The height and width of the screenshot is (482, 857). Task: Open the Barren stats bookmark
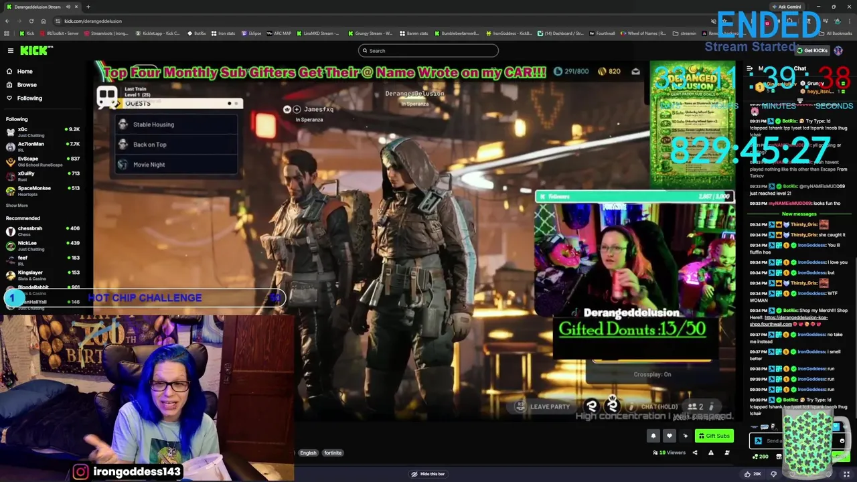tap(414, 33)
